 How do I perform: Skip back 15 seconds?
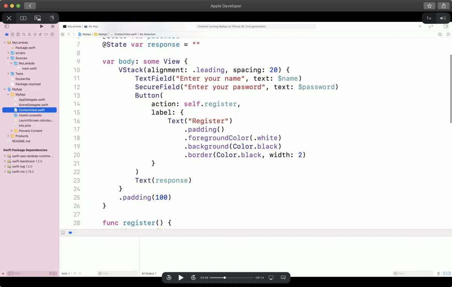pyautogui.click(x=169, y=278)
